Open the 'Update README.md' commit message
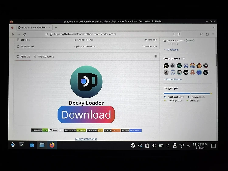 [x=85, y=47]
